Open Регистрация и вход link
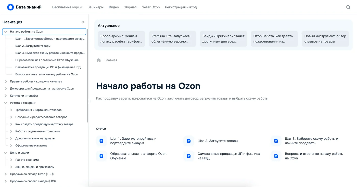Screen dimensions: 357x187 coord(181,7)
